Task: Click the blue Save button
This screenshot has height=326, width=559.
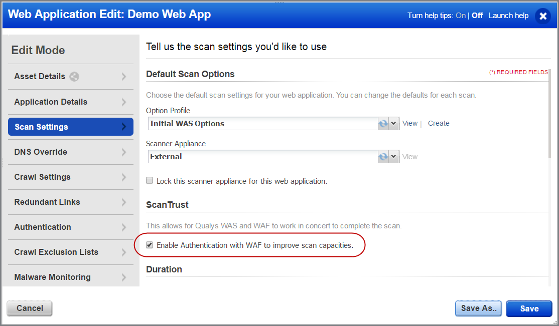Action: tap(529, 308)
